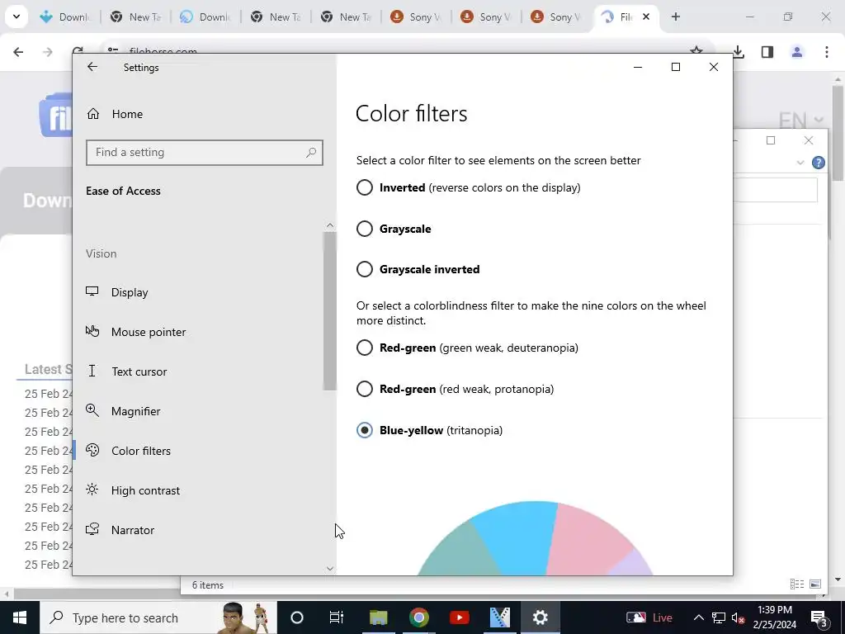Screen dimensions: 845x634
Task: Open Chrome profile avatar
Action: 797,52
